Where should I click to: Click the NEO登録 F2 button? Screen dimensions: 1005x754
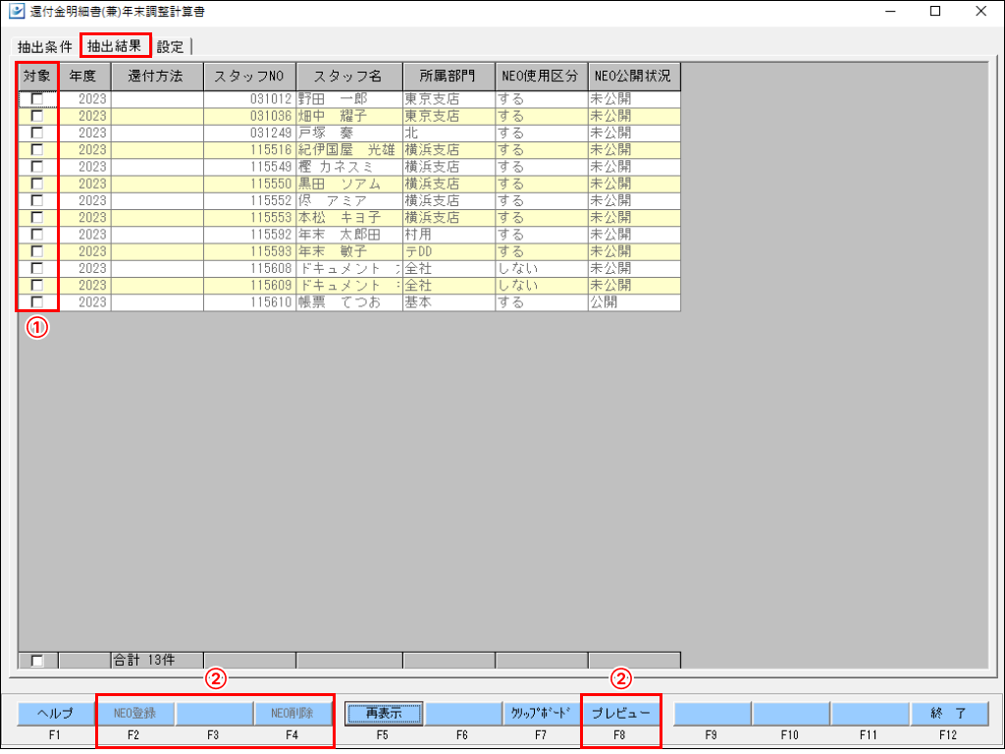(134, 713)
